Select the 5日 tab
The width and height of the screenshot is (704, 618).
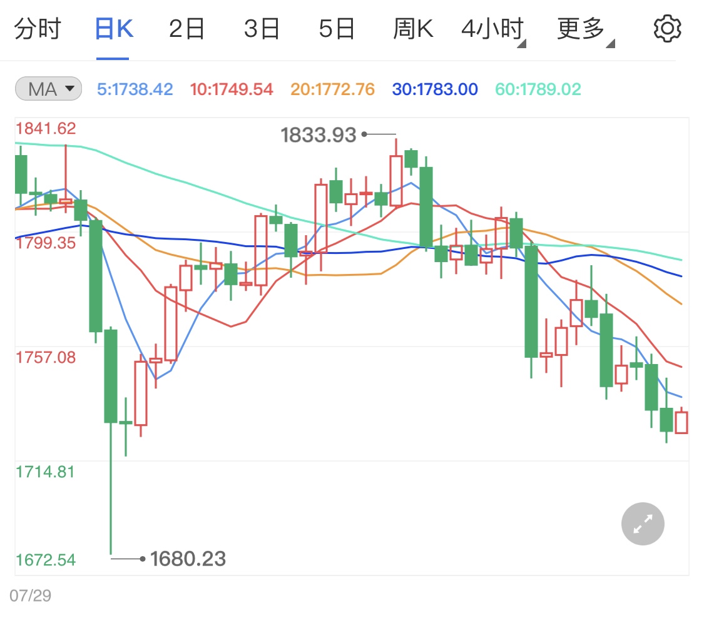[x=337, y=28]
